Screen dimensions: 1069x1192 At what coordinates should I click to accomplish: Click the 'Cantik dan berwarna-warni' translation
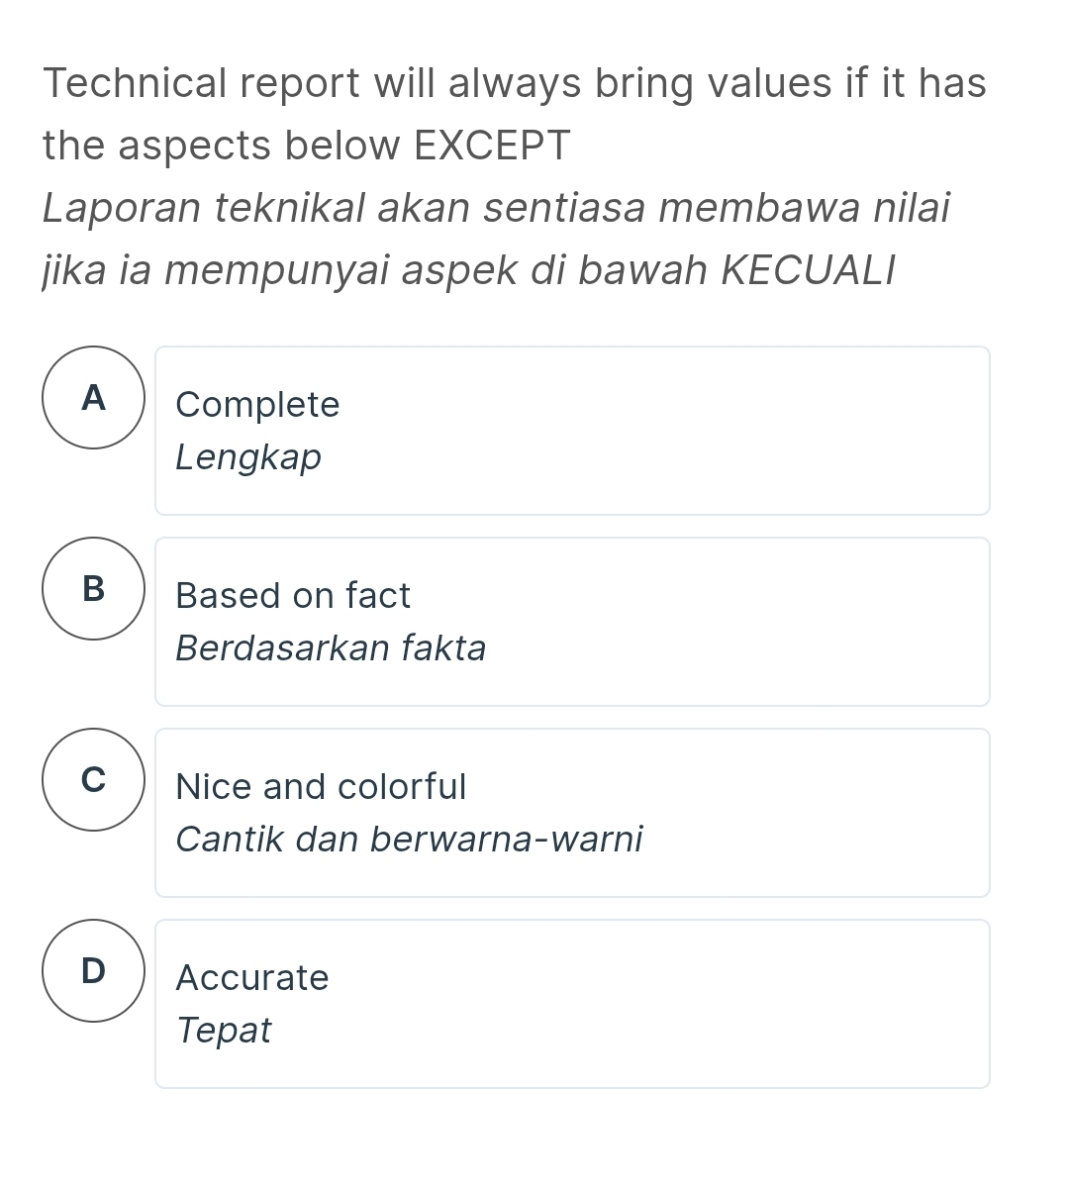(x=409, y=840)
